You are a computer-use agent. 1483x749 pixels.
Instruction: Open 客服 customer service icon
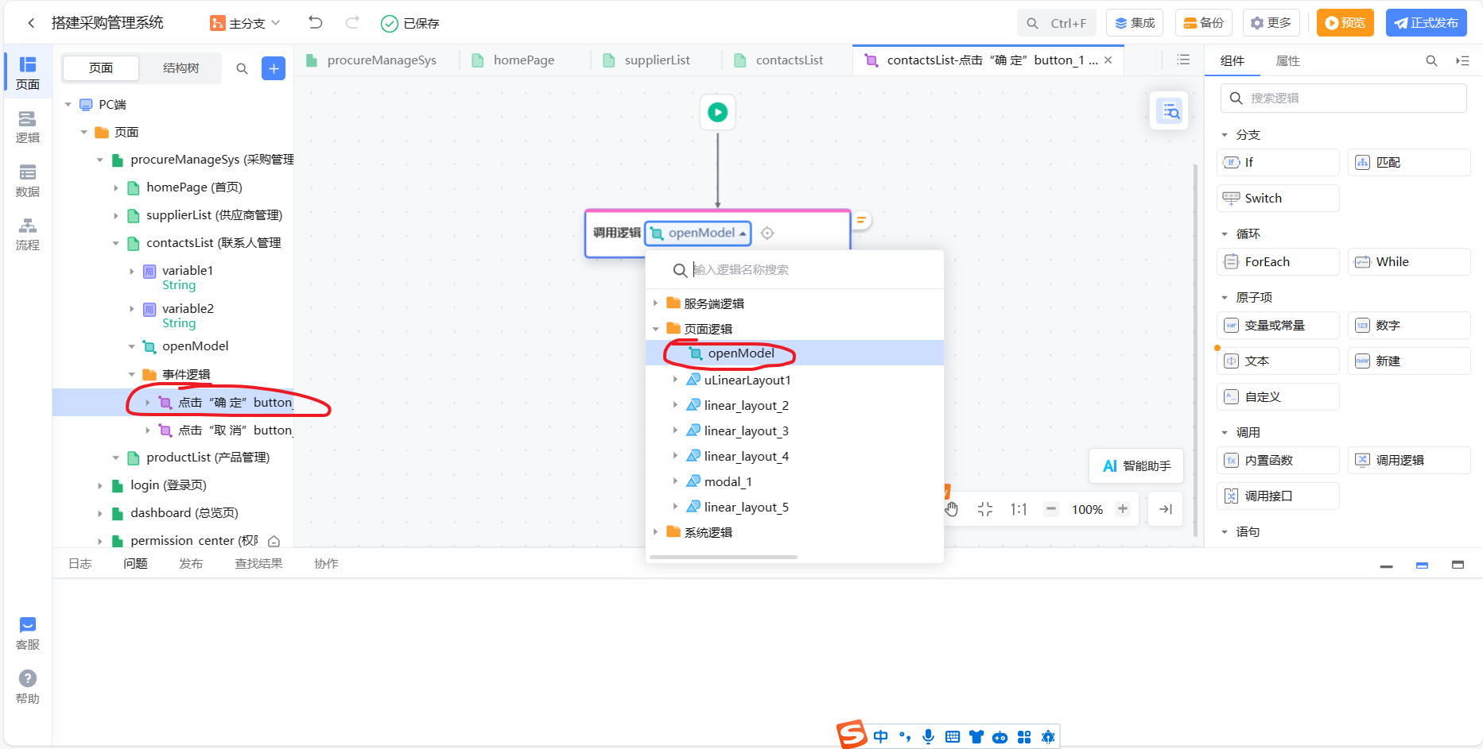click(28, 634)
